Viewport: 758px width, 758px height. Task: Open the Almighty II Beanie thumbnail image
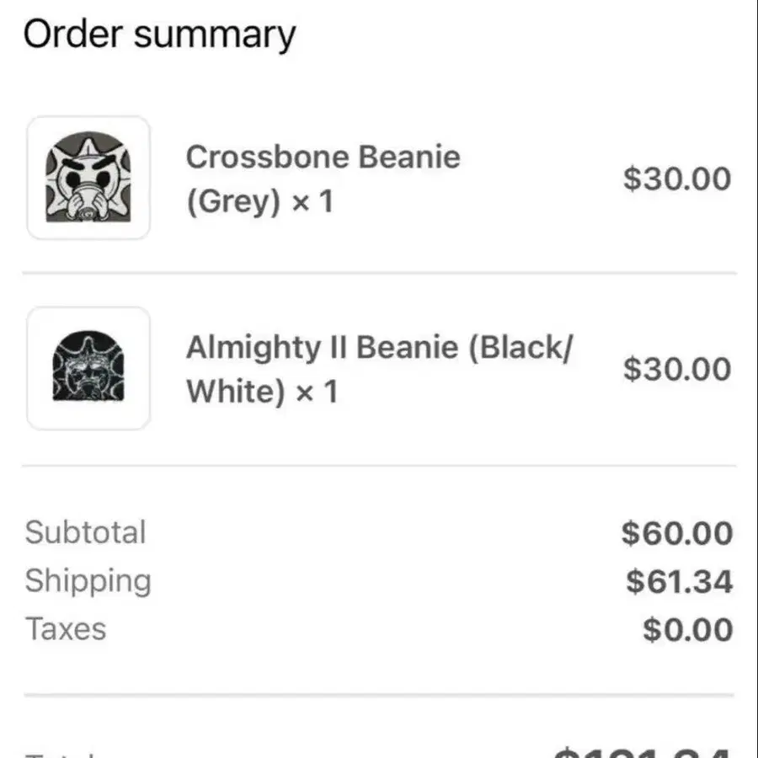coord(88,368)
